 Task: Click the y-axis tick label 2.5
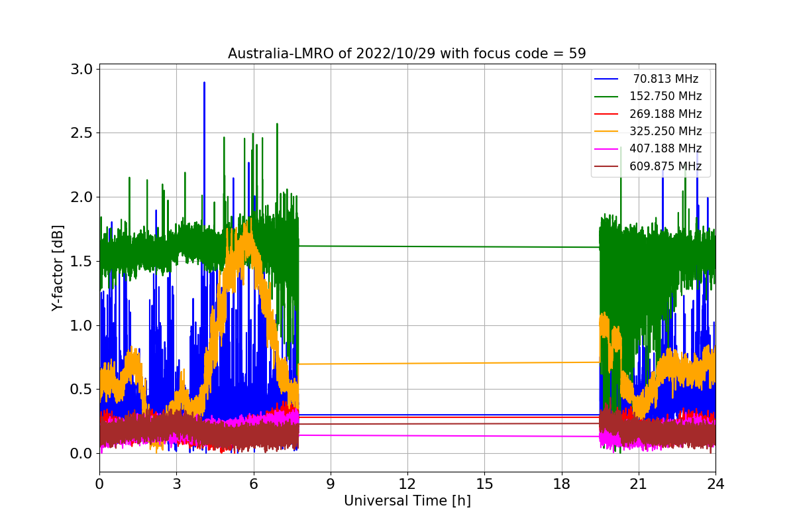(82, 133)
